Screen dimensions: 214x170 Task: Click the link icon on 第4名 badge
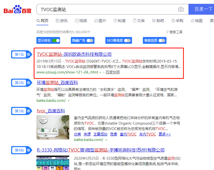29,150
